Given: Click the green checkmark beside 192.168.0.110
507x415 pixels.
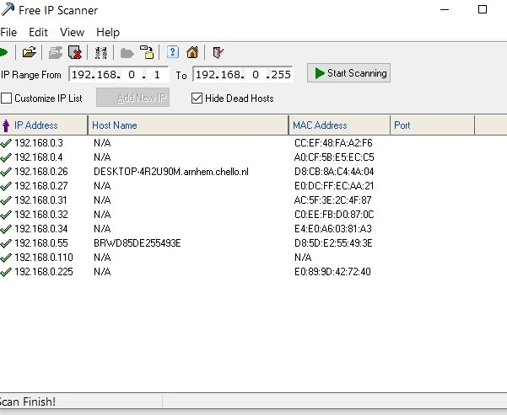Looking at the screenshot, I should coord(6,258).
